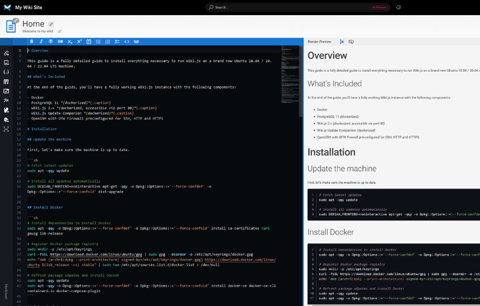The image size is (480, 306).
Task: Toggle scroll sync lock in Render Preview
Action: (x=341, y=42)
